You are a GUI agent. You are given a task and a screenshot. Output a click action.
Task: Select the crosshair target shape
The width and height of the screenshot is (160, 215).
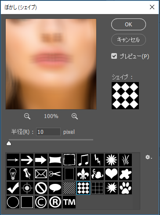(27, 188)
